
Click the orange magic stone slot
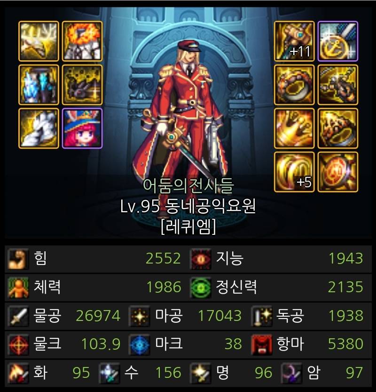[338, 172]
